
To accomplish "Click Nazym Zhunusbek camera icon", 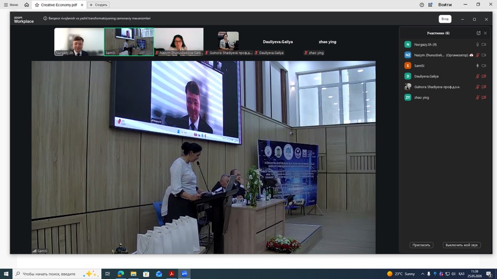I will [x=484, y=55].
